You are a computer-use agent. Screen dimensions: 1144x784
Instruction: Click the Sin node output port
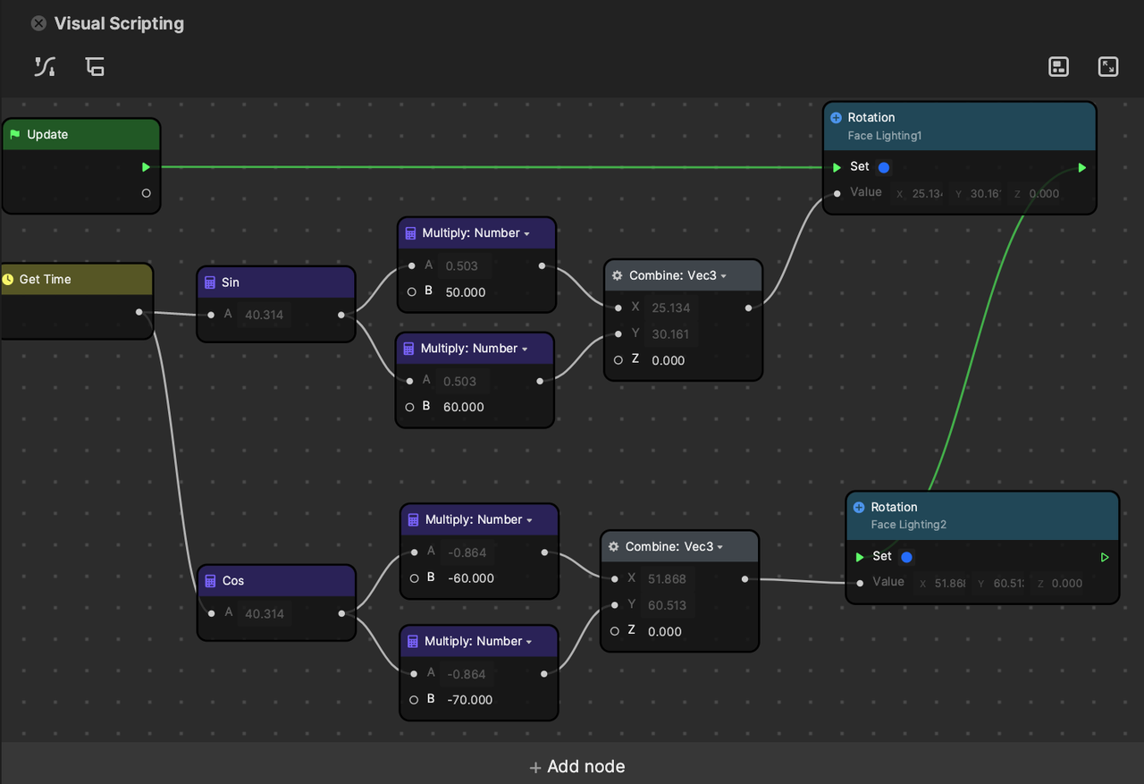pos(341,315)
